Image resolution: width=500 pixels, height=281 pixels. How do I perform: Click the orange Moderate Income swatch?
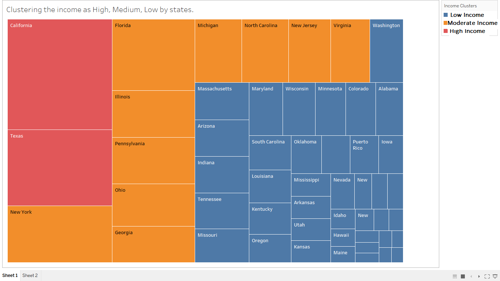tap(446, 23)
